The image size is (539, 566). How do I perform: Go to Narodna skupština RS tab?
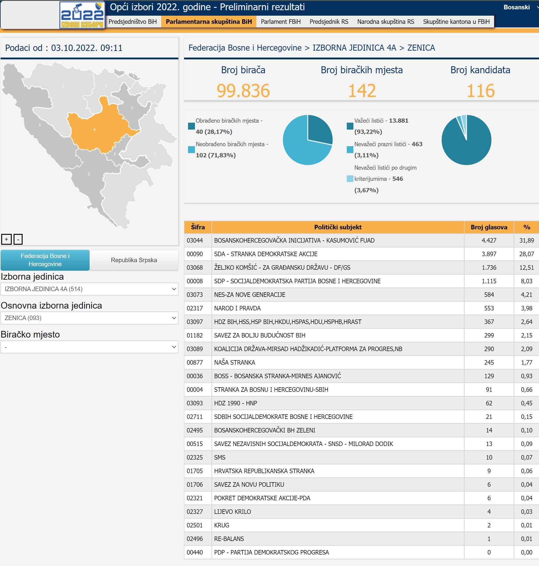pyautogui.click(x=385, y=22)
